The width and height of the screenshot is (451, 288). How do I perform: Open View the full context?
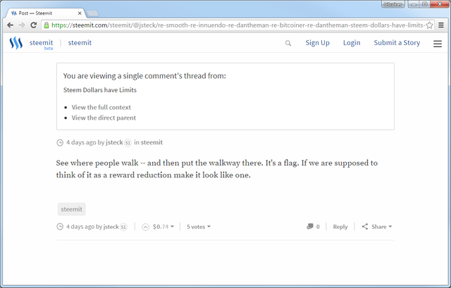pyautogui.click(x=101, y=107)
